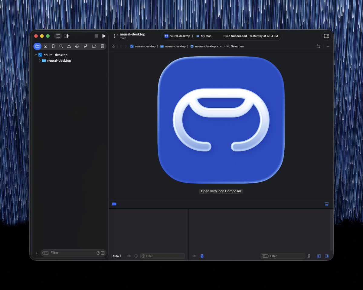Open the Issue navigator warning tab

coord(69,46)
